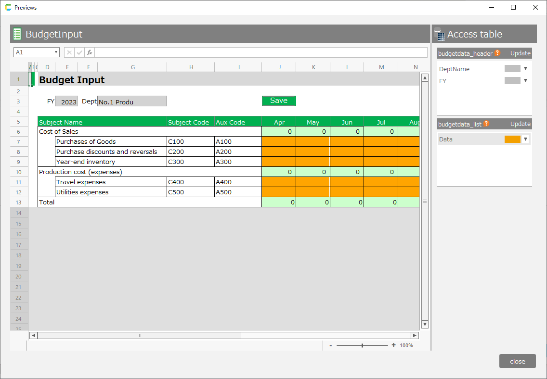Click the close button at bottom right
The width and height of the screenshot is (547, 379).
point(517,361)
